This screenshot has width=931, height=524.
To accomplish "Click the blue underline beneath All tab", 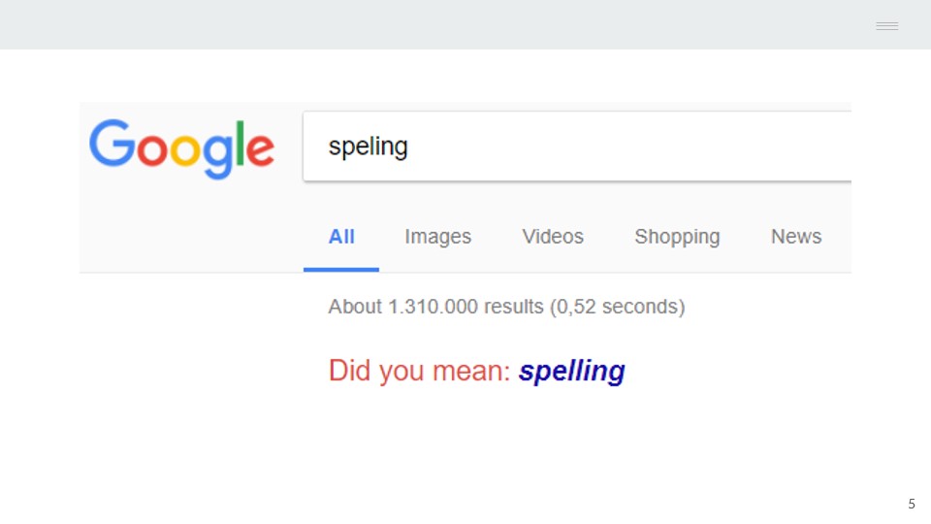I will pos(341,270).
